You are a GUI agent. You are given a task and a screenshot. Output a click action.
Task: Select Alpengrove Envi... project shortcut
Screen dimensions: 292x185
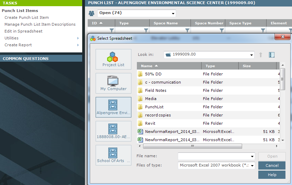click(x=113, y=107)
